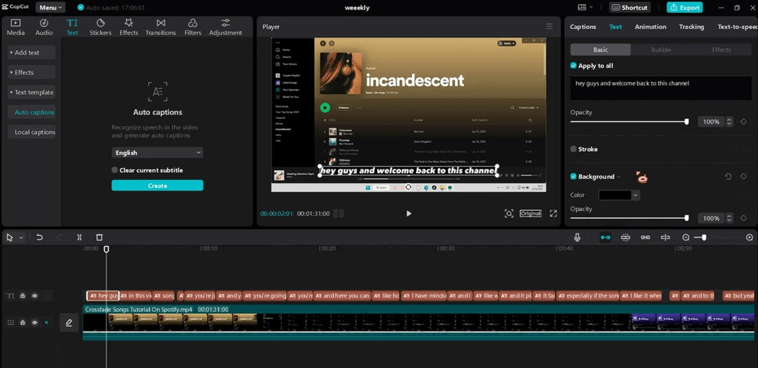Play the video preview

pyautogui.click(x=409, y=213)
